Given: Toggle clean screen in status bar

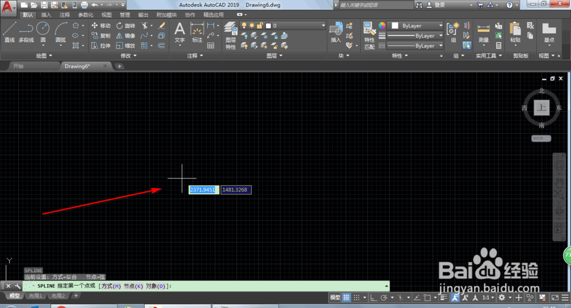Looking at the screenshot, I should pos(554,298).
